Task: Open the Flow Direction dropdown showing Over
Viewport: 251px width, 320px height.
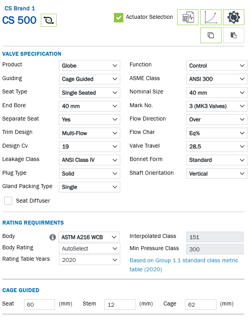Action: [x=217, y=119]
